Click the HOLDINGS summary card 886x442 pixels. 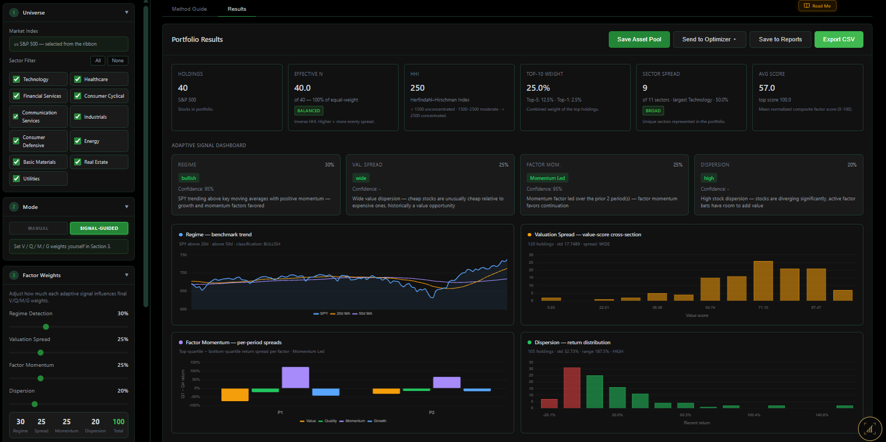click(x=227, y=97)
